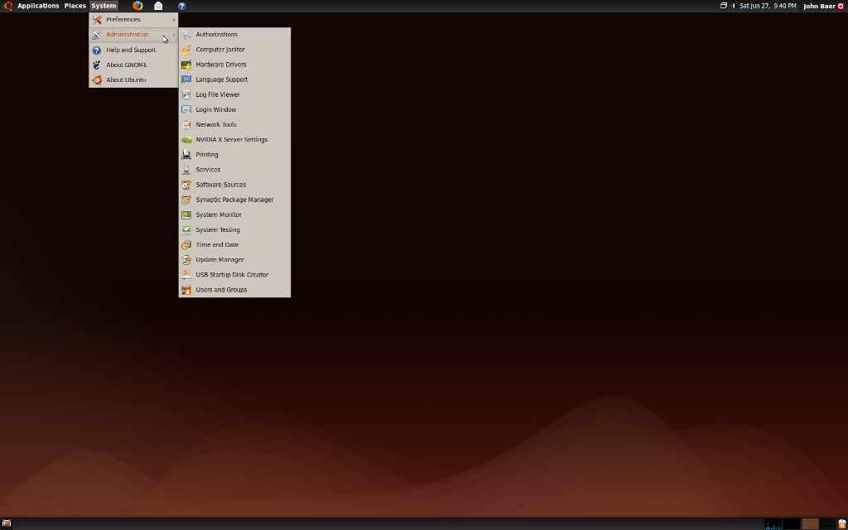Open the Services entry

(x=234, y=170)
